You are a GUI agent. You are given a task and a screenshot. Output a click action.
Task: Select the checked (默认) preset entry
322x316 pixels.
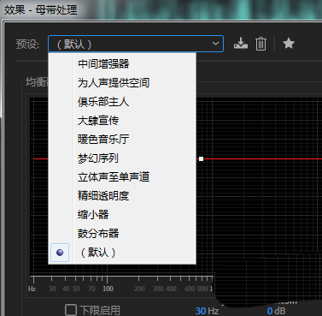(x=122, y=253)
